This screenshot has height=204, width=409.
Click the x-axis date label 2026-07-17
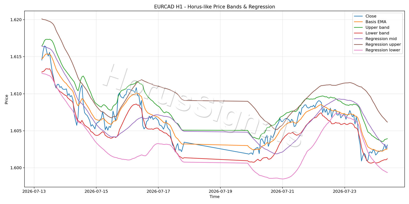[158, 191]
